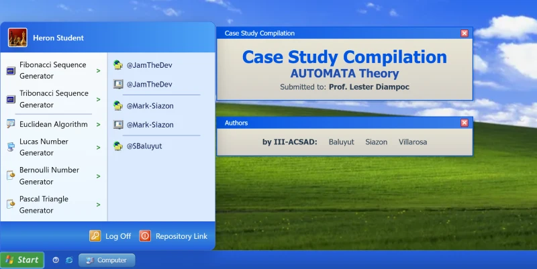Click the first @JamTheDev user icon

tap(118, 65)
